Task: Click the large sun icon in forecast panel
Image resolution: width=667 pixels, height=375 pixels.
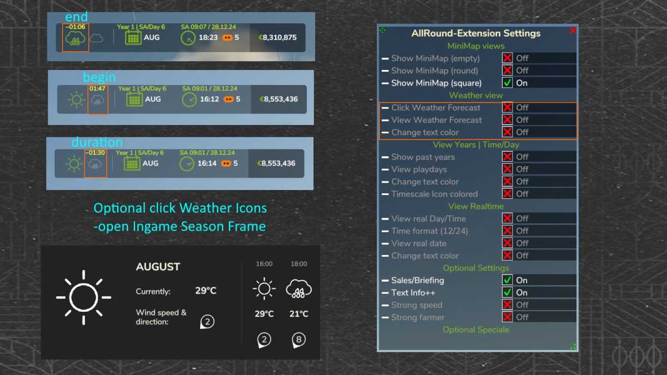Action: click(83, 297)
